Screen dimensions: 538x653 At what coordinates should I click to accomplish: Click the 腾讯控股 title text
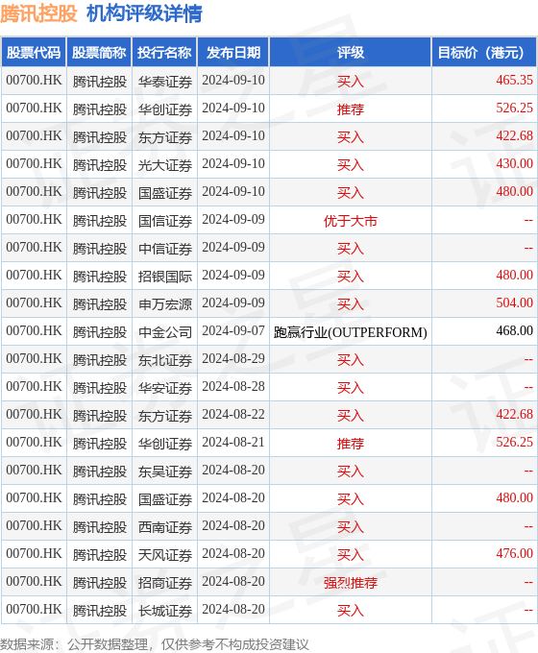pos(38,13)
